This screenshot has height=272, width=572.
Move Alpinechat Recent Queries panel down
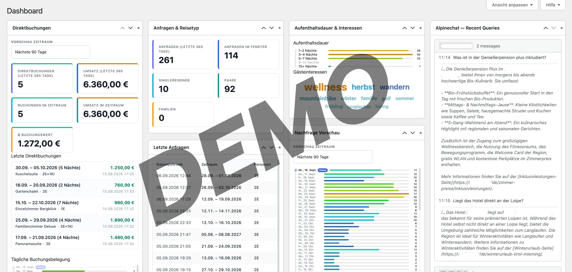(x=554, y=28)
